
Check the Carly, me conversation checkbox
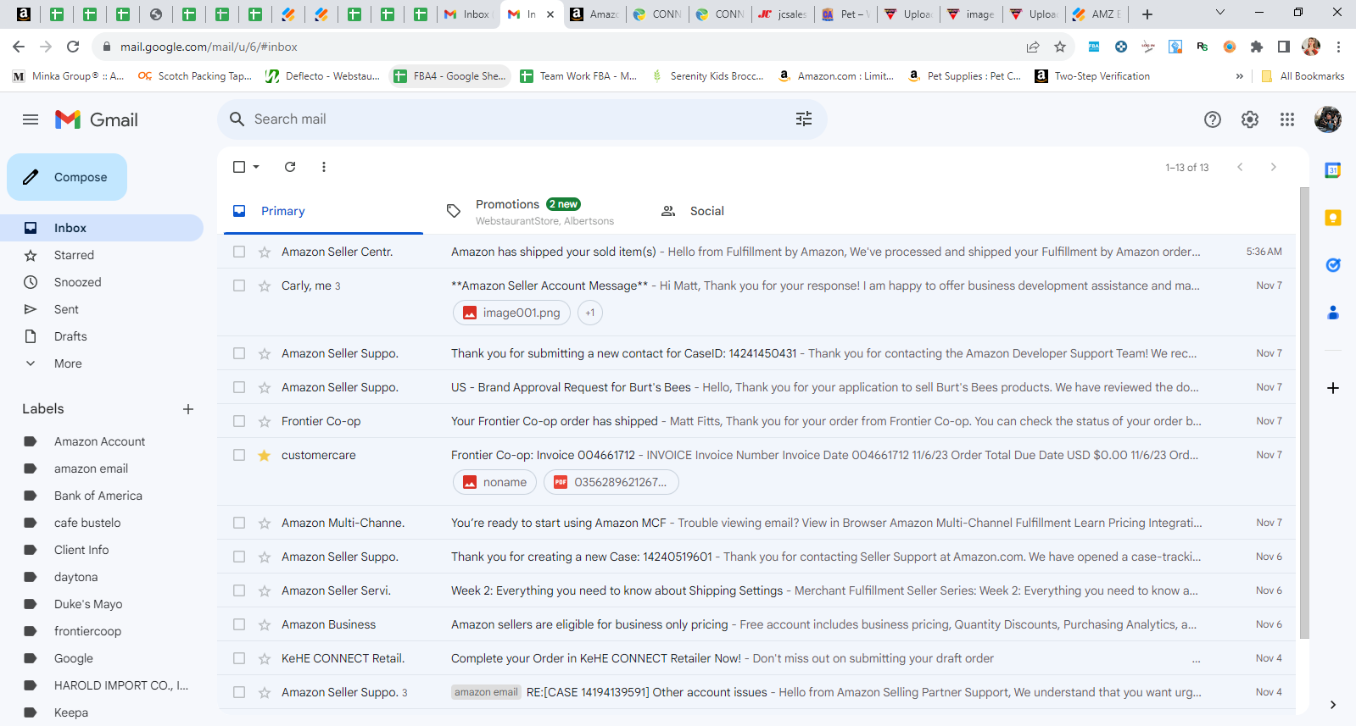[239, 285]
